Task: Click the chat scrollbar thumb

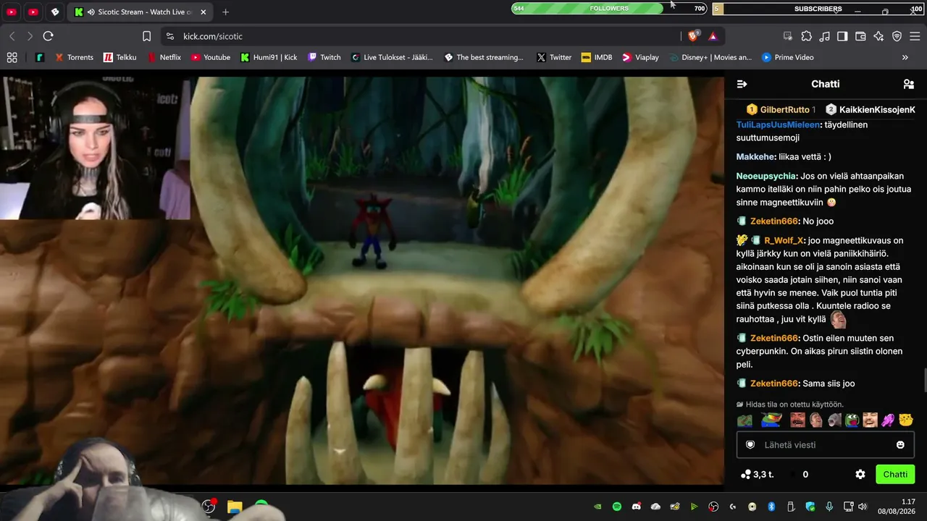Action: (x=924, y=380)
